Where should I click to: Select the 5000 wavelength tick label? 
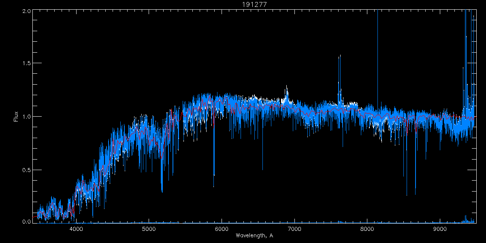pyautogui.click(x=149, y=229)
